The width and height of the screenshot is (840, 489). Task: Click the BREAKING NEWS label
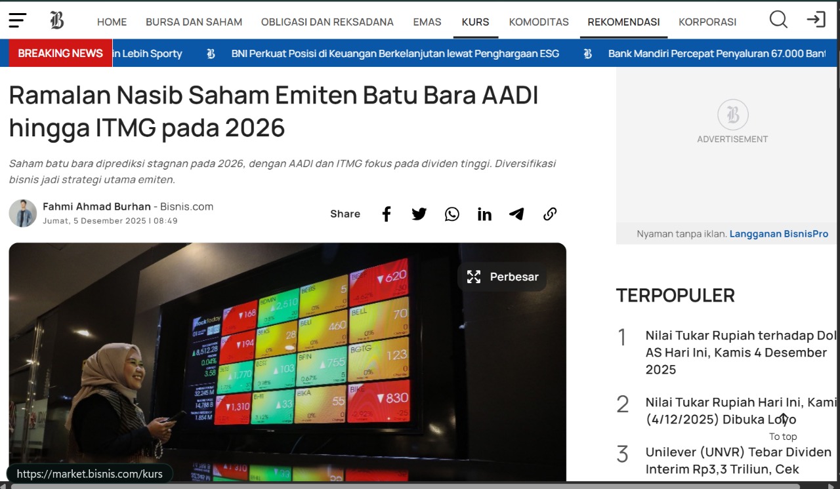[60, 53]
